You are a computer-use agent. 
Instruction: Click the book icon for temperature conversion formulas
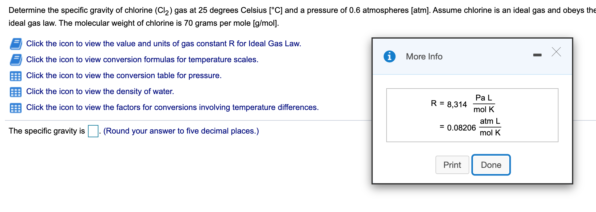coord(16,60)
